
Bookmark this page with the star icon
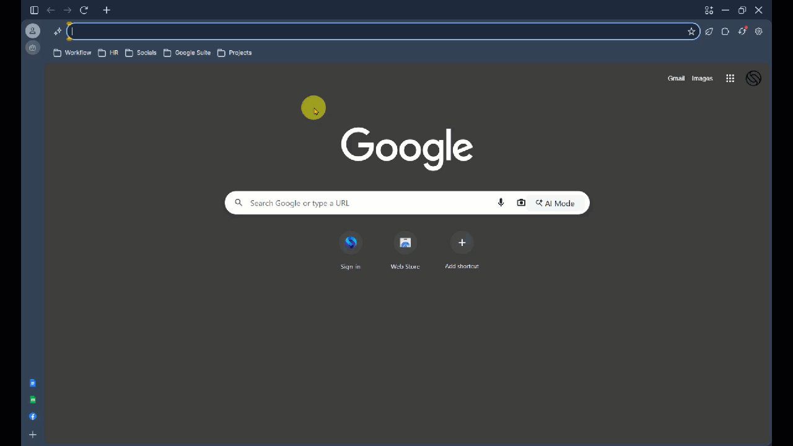point(691,31)
